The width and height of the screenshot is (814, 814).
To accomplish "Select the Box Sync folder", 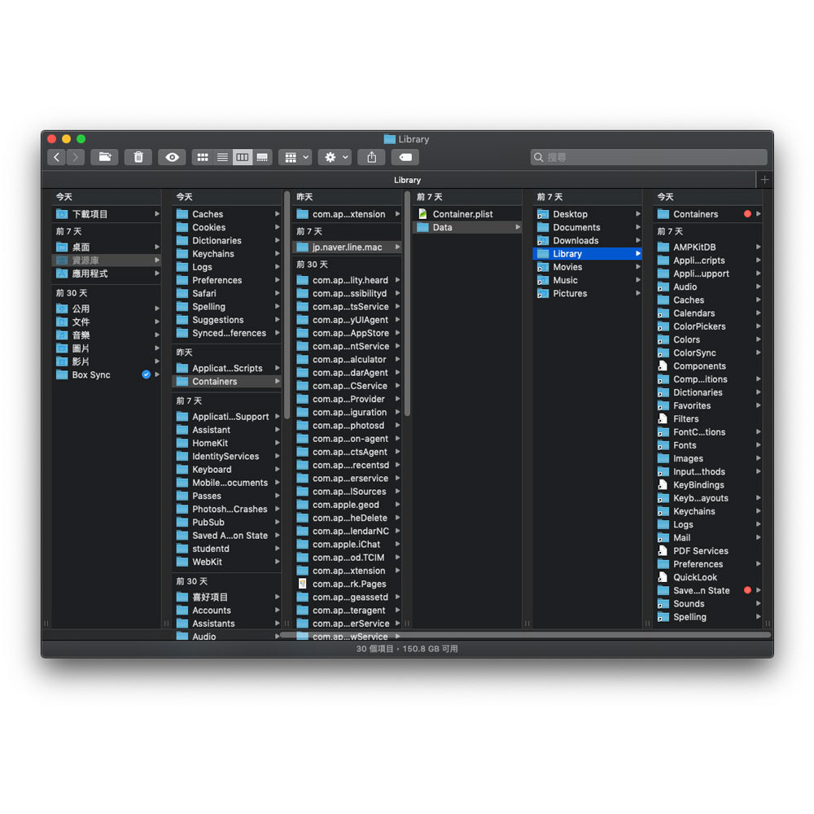I will [x=91, y=375].
